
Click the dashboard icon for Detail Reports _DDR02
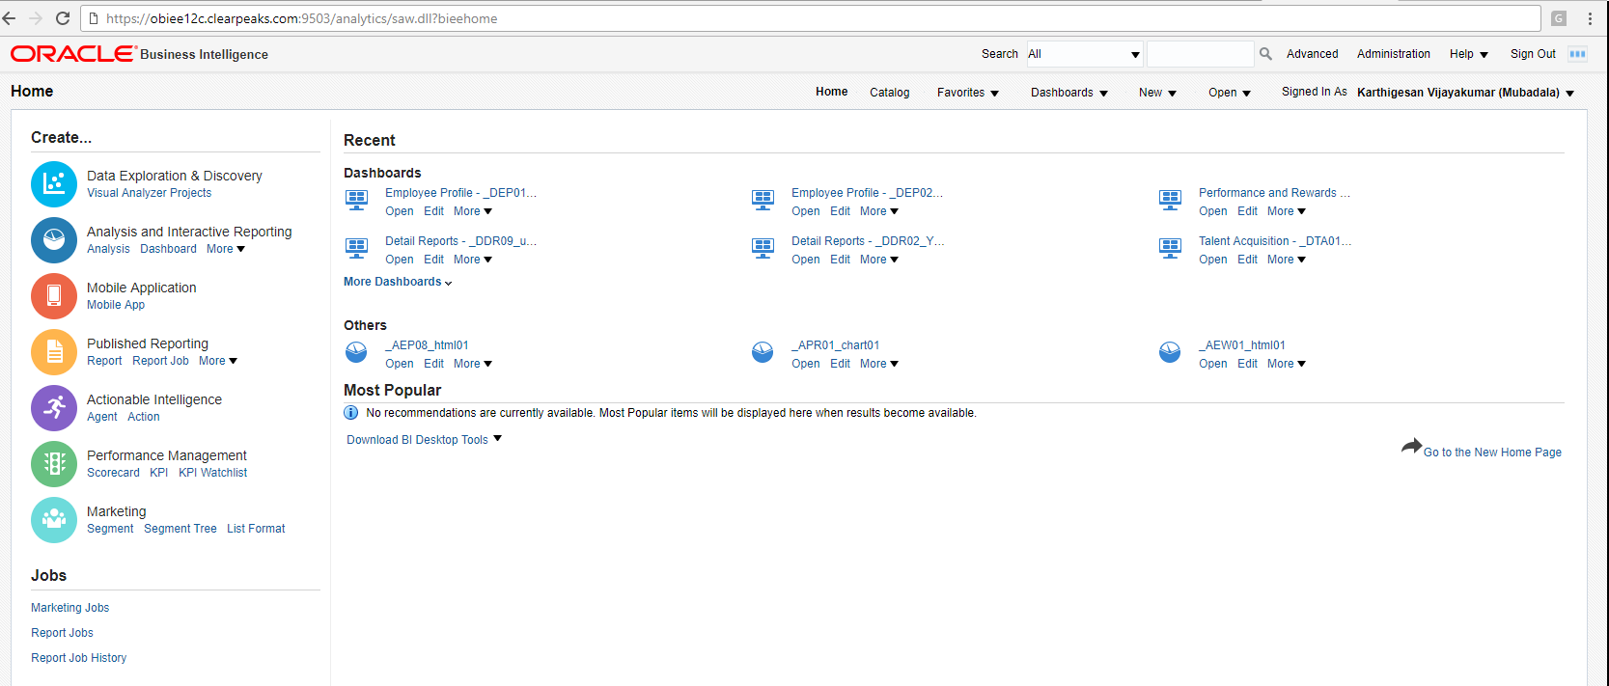(x=763, y=249)
